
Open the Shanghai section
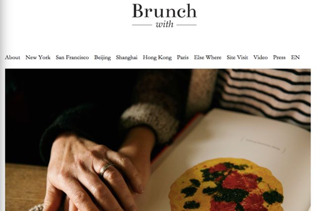coord(127,57)
